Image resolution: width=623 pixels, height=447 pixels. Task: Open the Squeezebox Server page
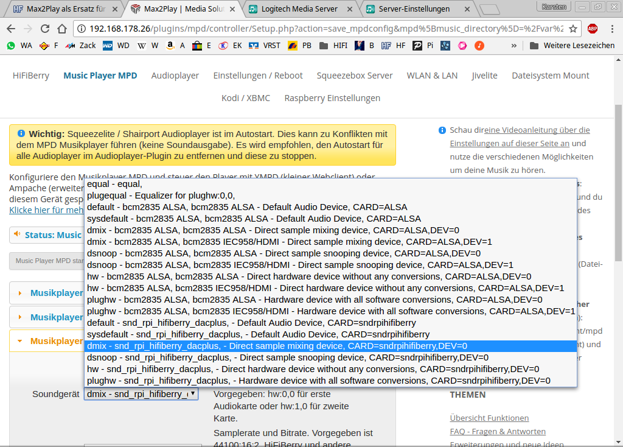point(355,76)
